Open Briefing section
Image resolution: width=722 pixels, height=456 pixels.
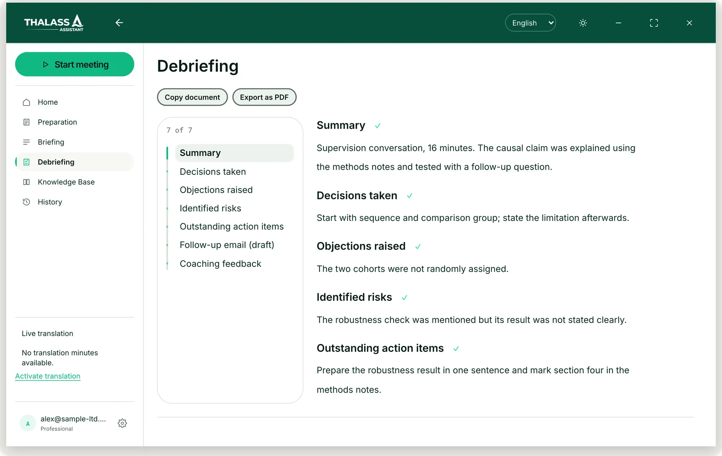(x=75, y=142)
